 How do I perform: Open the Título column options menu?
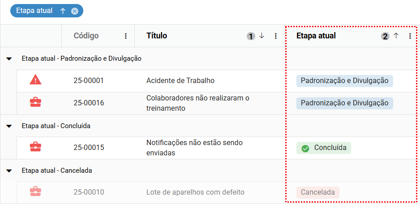click(x=276, y=36)
